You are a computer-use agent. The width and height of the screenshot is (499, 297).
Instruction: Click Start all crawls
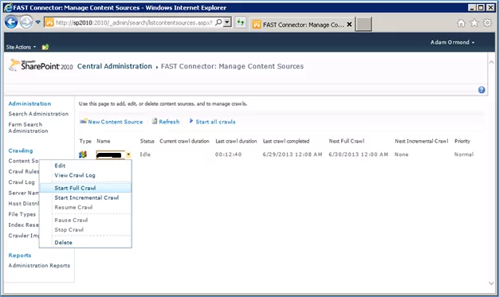click(x=215, y=122)
